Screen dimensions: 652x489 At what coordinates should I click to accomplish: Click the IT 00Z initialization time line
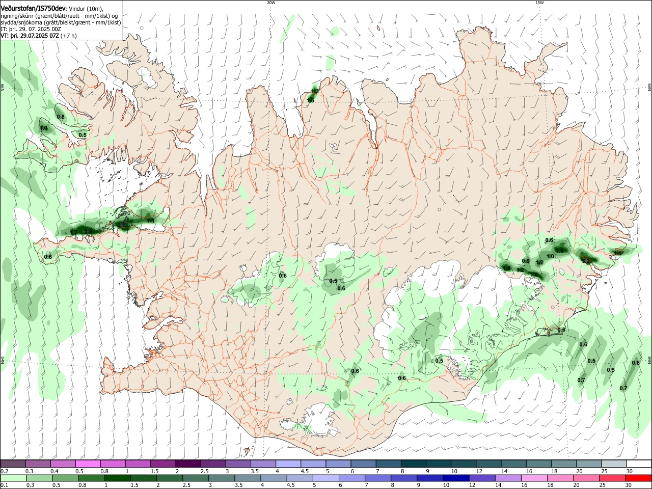tap(31, 29)
